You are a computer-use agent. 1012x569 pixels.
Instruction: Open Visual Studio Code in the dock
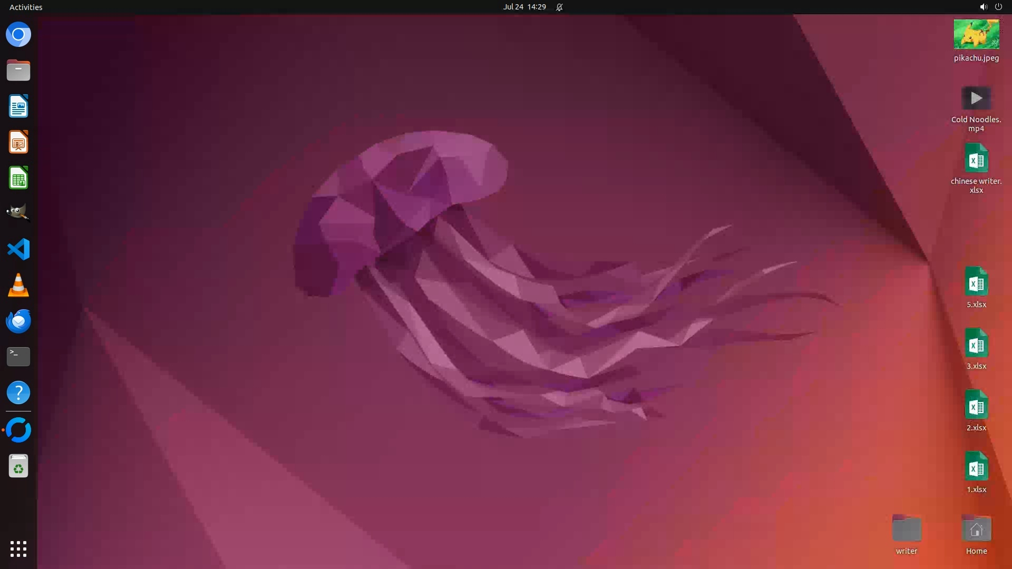pyautogui.click(x=18, y=249)
